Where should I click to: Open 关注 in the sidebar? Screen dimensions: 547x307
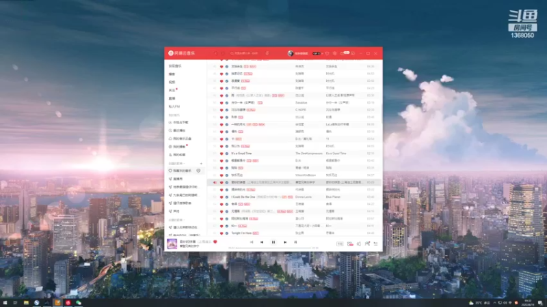(x=172, y=90)
